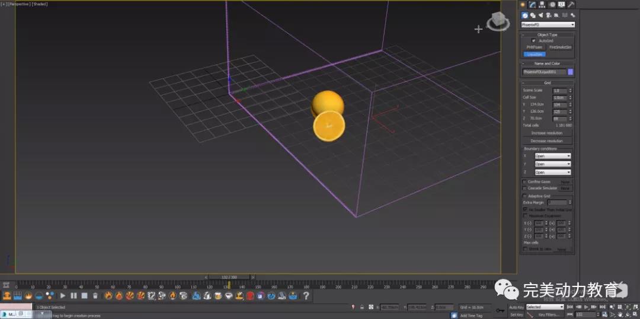640x319 pixels.
Task: Click the FireSmokeSim object type button
Action: click(560, 47)
